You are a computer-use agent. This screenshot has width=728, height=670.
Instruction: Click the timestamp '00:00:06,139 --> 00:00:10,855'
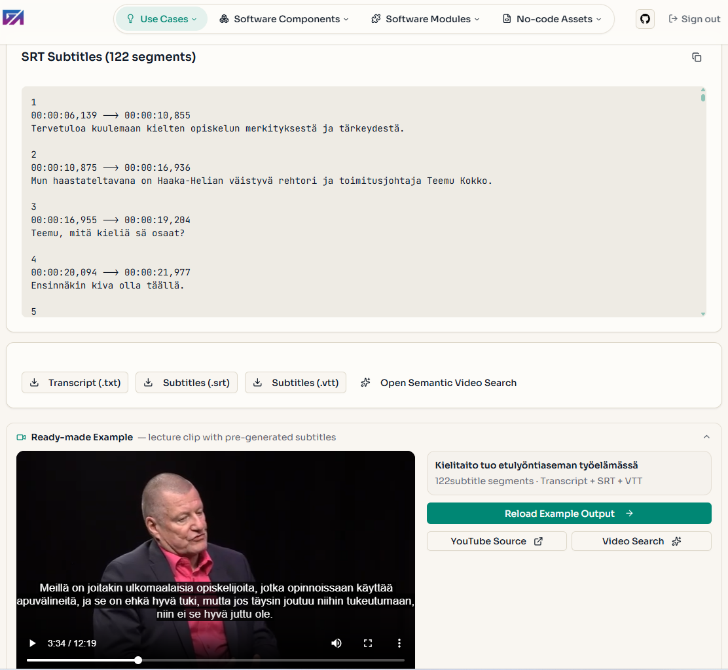[111, 116]
